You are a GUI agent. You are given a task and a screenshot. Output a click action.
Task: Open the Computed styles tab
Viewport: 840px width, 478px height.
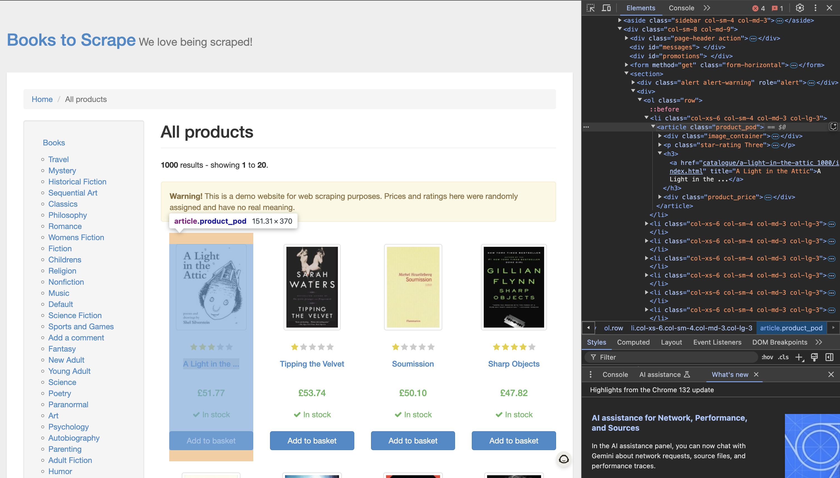(633, 342)
